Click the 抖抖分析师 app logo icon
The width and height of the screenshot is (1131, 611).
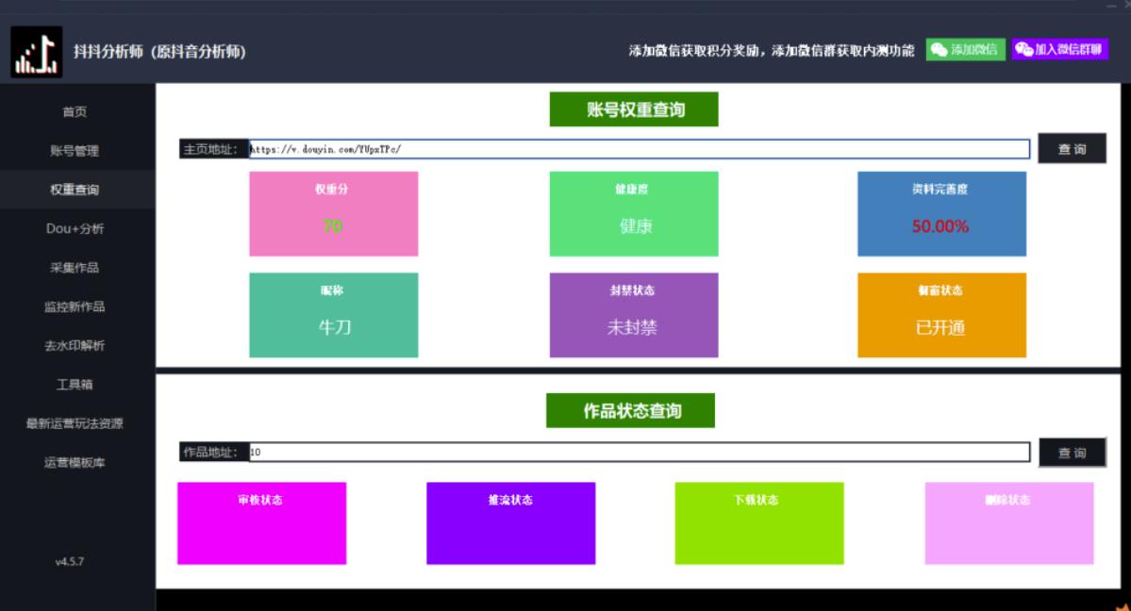pos(37,52)
